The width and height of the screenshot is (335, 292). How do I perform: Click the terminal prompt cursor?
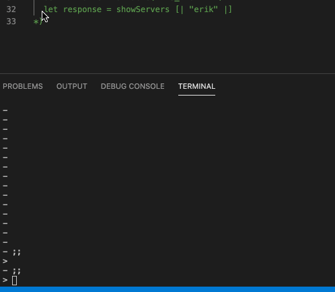click(14, 281)
